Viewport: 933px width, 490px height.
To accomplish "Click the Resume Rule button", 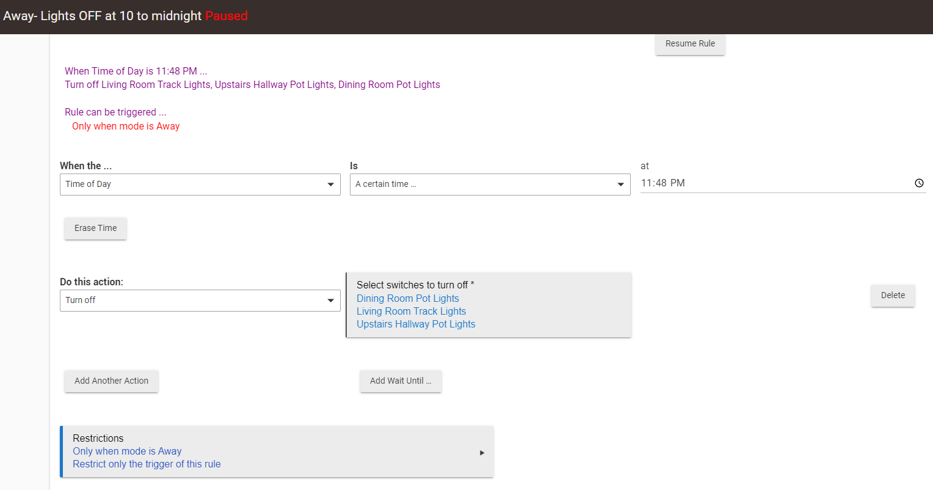I will (690, 44).
